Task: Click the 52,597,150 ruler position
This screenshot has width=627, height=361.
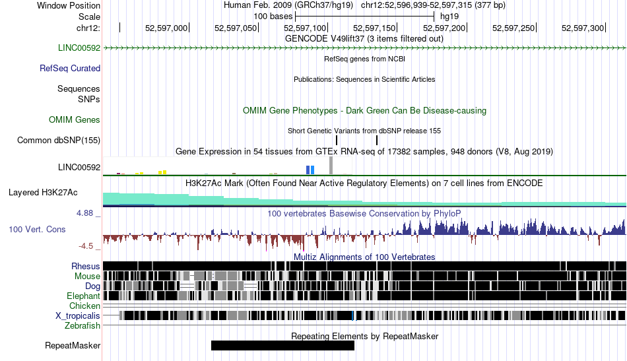Action: point(374,28)
